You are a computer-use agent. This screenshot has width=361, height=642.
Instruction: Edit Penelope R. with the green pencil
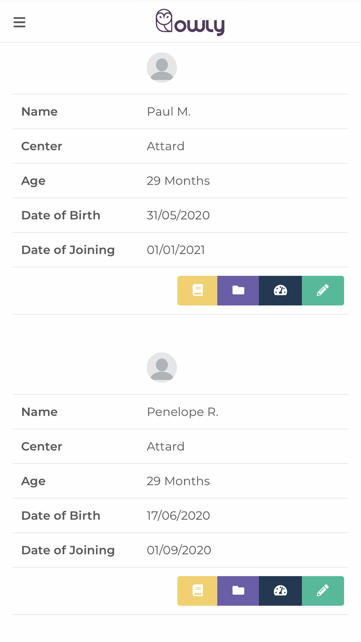pyautogui.click(x=323, y=591)
